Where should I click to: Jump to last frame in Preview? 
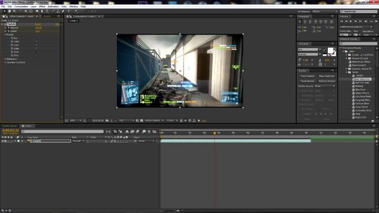click(x=361, y=21)
